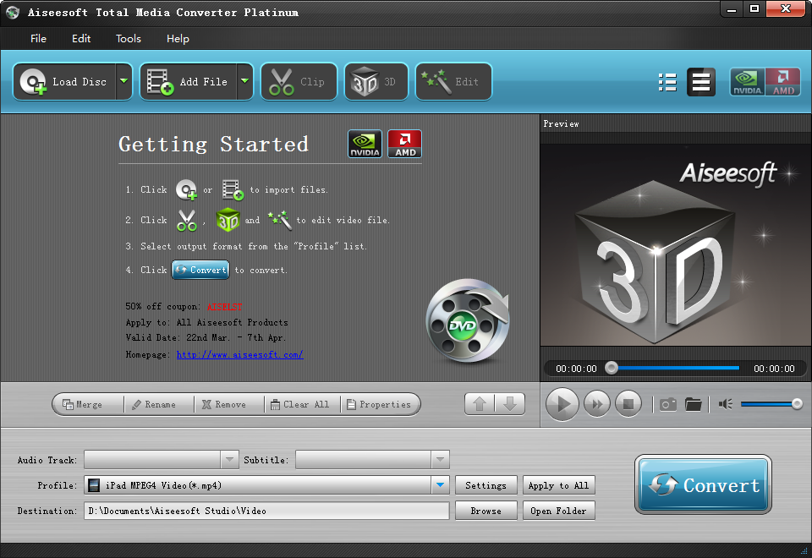This screenshot has width=812, height=558.
Task: Click the playback position slider handle
Action: click(612, 368)
